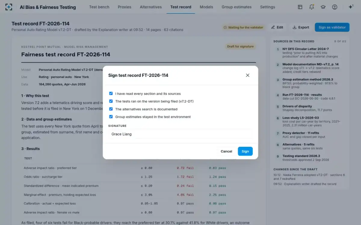Click the '2.2% pass' result cell
This screenshot has width=361, height=225.
(x=218, y=195)
